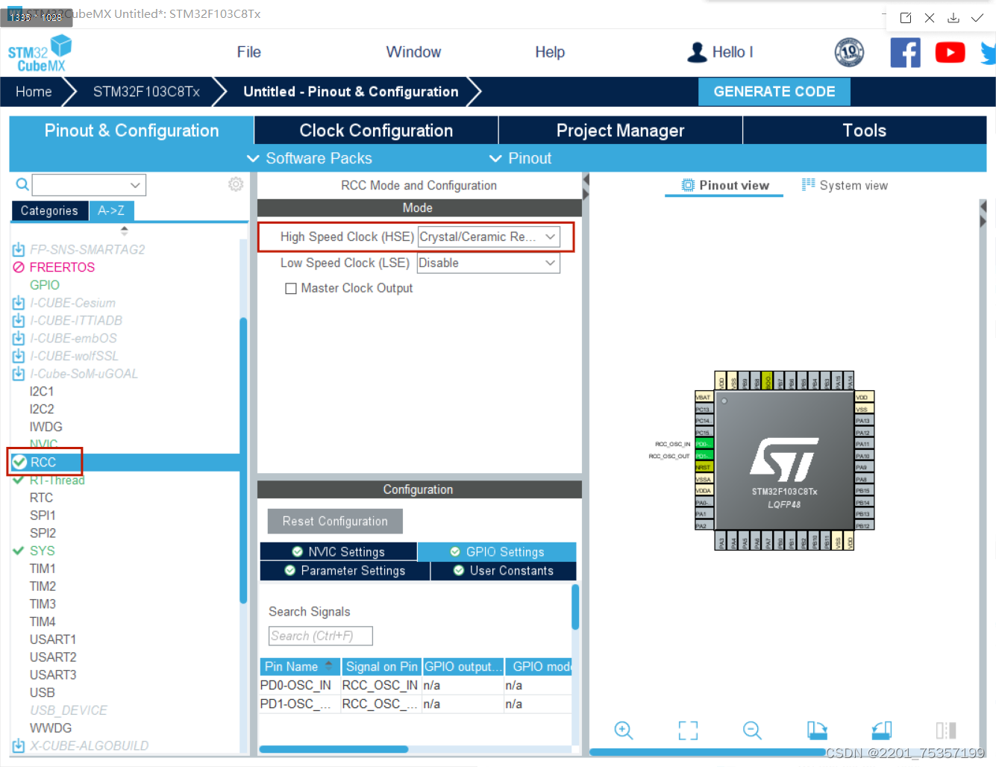This screenshot has height=767, width=996.
Task: Click the greyed split view icon
Action: [946, 730]
